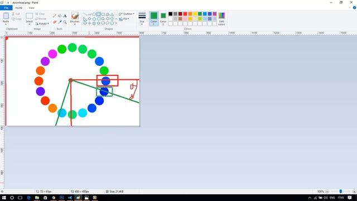
Task: Select the Magnifier tool
Action: click(x=65, y=22)
